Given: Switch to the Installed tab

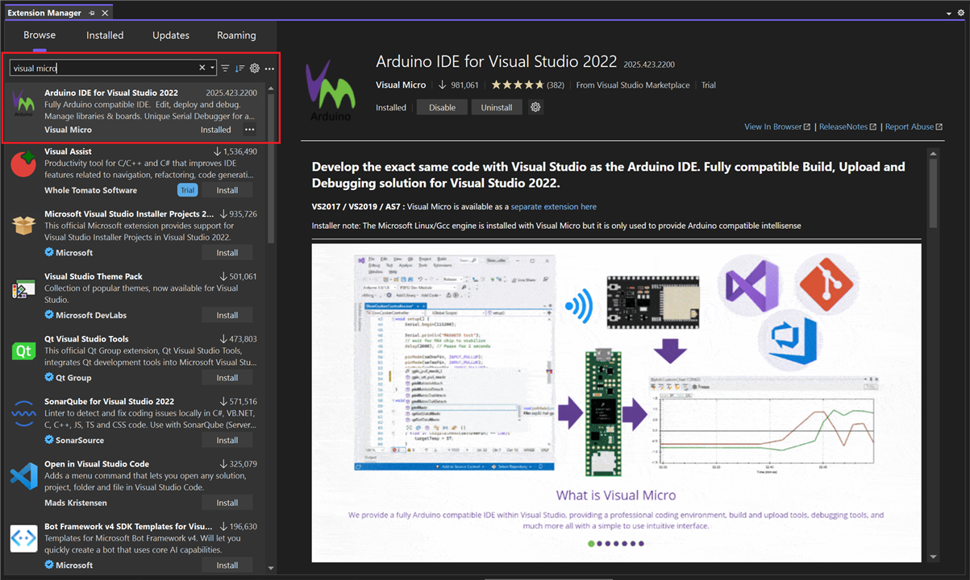Looking at the screenshot, I should click(x=105, y=35).
